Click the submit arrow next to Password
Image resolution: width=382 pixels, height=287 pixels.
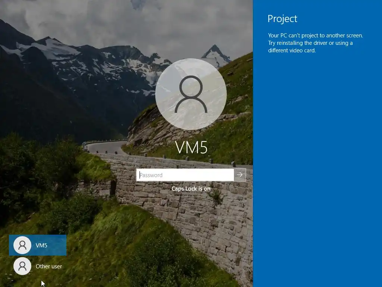tap(240, 175)
